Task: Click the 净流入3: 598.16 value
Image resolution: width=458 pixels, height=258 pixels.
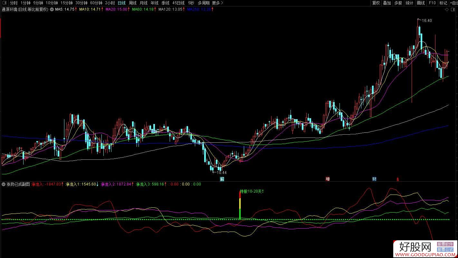Action: coord(150,184)
